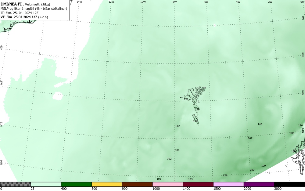Click the 'VT: Fim. 25.04.2024 14Z (+2 h)' line
This screenshot has height=191, width=305.
click(24, 17)
